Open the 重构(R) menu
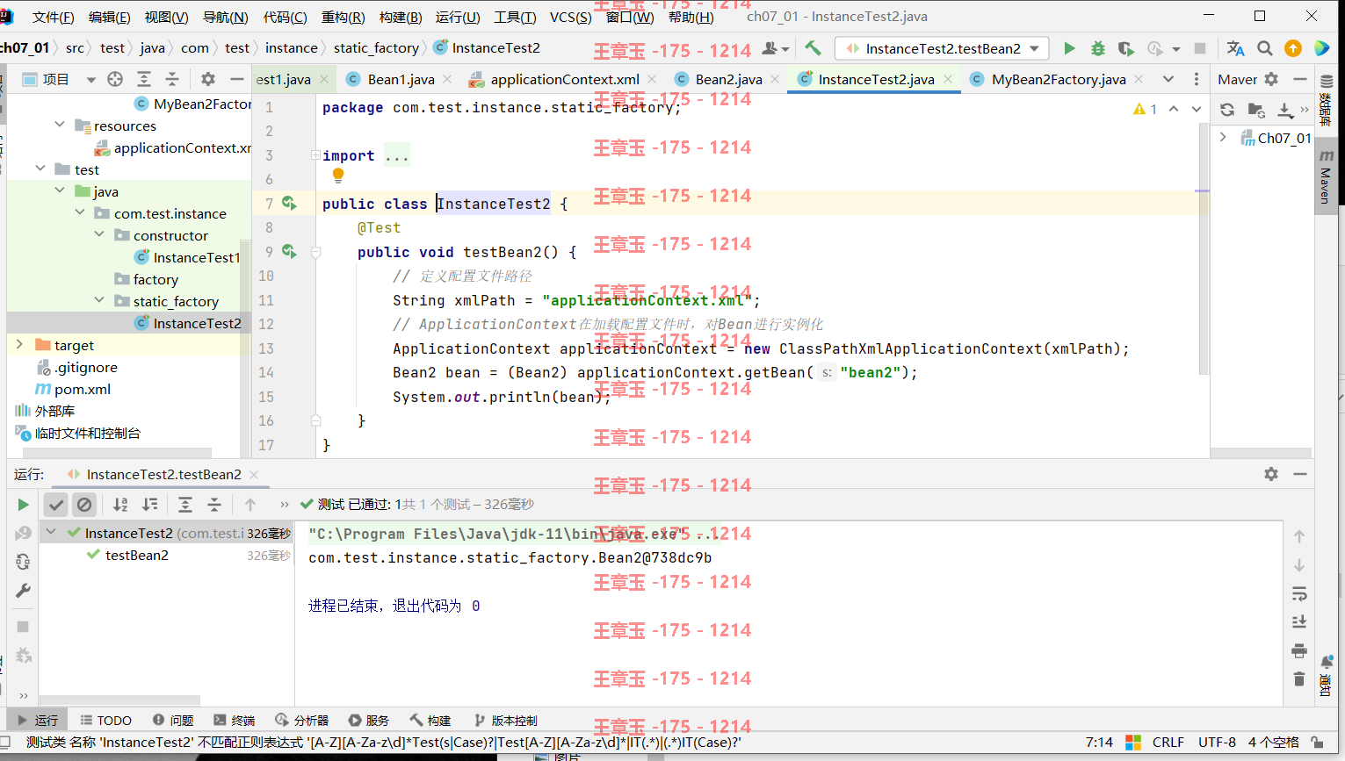 point(343,17)
